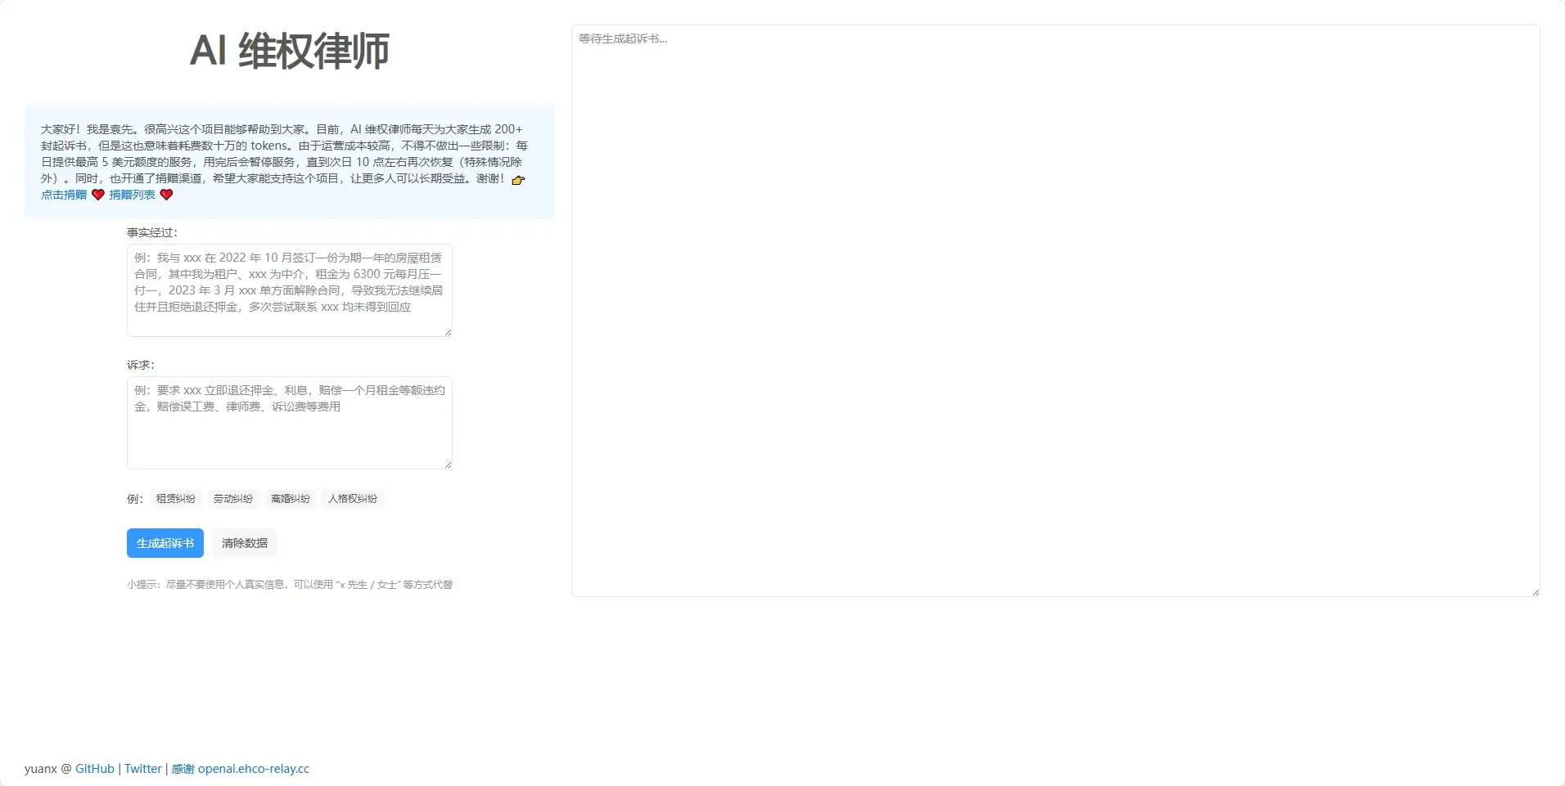
Task: Choose the 人格权纠纷 example
Action: [x=353, y=499]
